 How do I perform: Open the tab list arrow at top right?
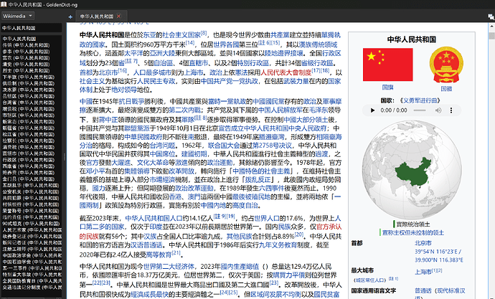point(489,16)
